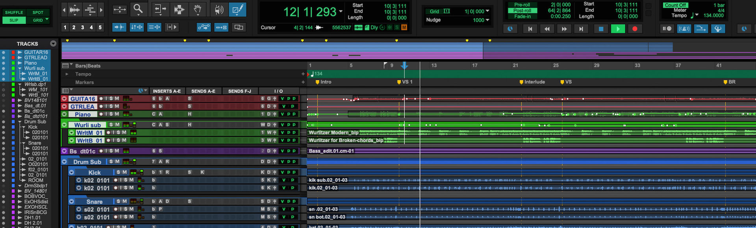This screenshot has height=228, width=756.
Task: Click the Rewind button
Action: 547,29
